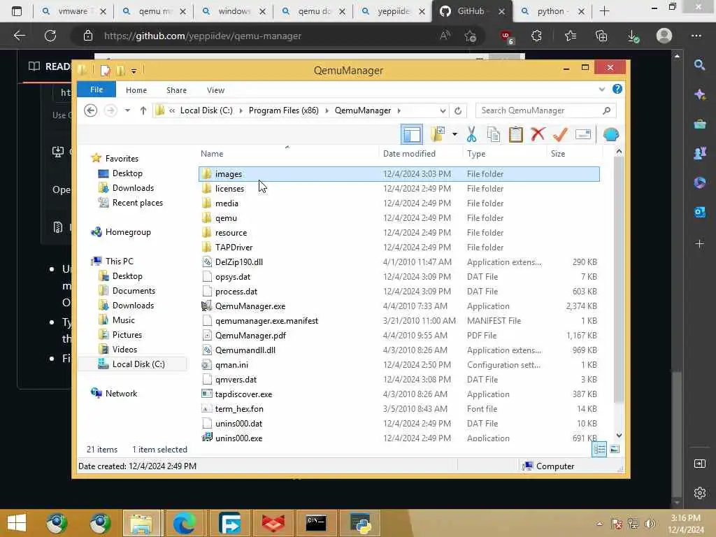Sort by Name column header
Image resolution: width=716 pixels, height=537 pixels.
[x=289, y=154]
